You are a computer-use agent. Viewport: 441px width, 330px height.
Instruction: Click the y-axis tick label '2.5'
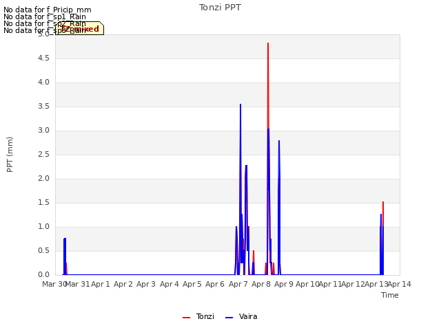point(44,154)
